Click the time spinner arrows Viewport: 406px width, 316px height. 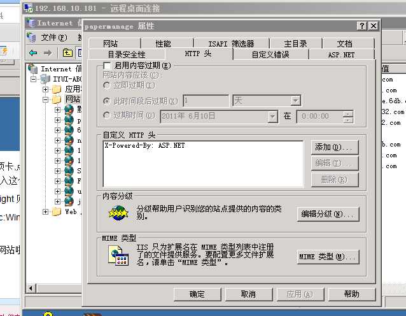348,117
